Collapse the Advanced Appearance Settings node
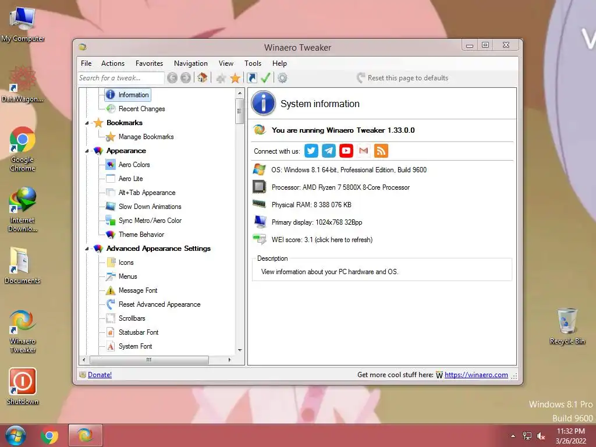Viewport: 596px width, 447px height. click(87, 249)
